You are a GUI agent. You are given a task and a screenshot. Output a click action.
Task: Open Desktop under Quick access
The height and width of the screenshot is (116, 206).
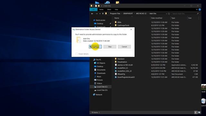tap(100, 24)
